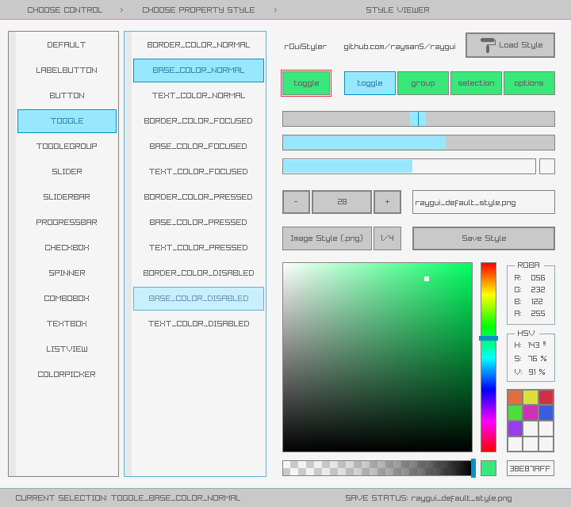Pick the orange swatch in the color palette

click(x=515, y=397)
